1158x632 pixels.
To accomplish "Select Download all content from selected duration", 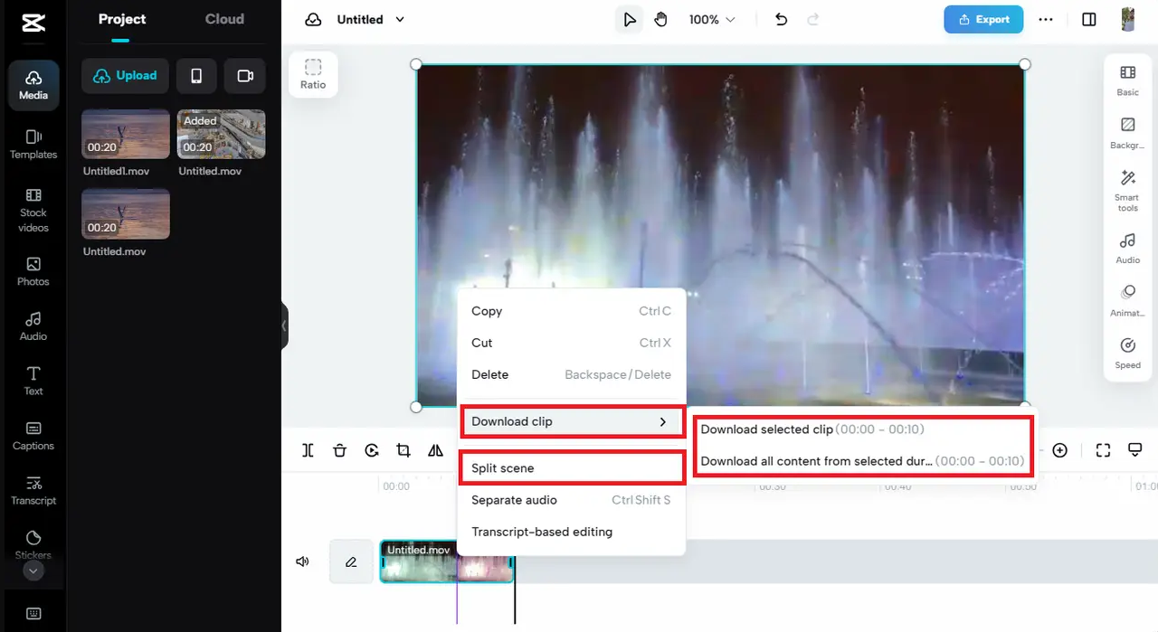I will click(862, 461).
